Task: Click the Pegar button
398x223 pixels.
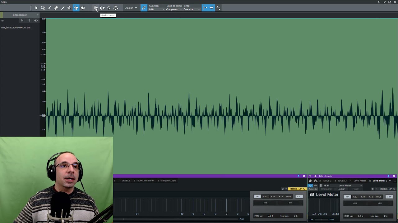Action: 355,189
